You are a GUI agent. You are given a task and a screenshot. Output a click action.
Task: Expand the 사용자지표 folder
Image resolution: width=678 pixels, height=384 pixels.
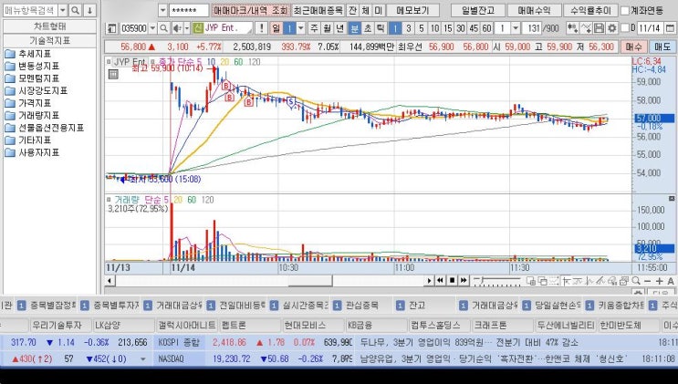coord(32,152)
